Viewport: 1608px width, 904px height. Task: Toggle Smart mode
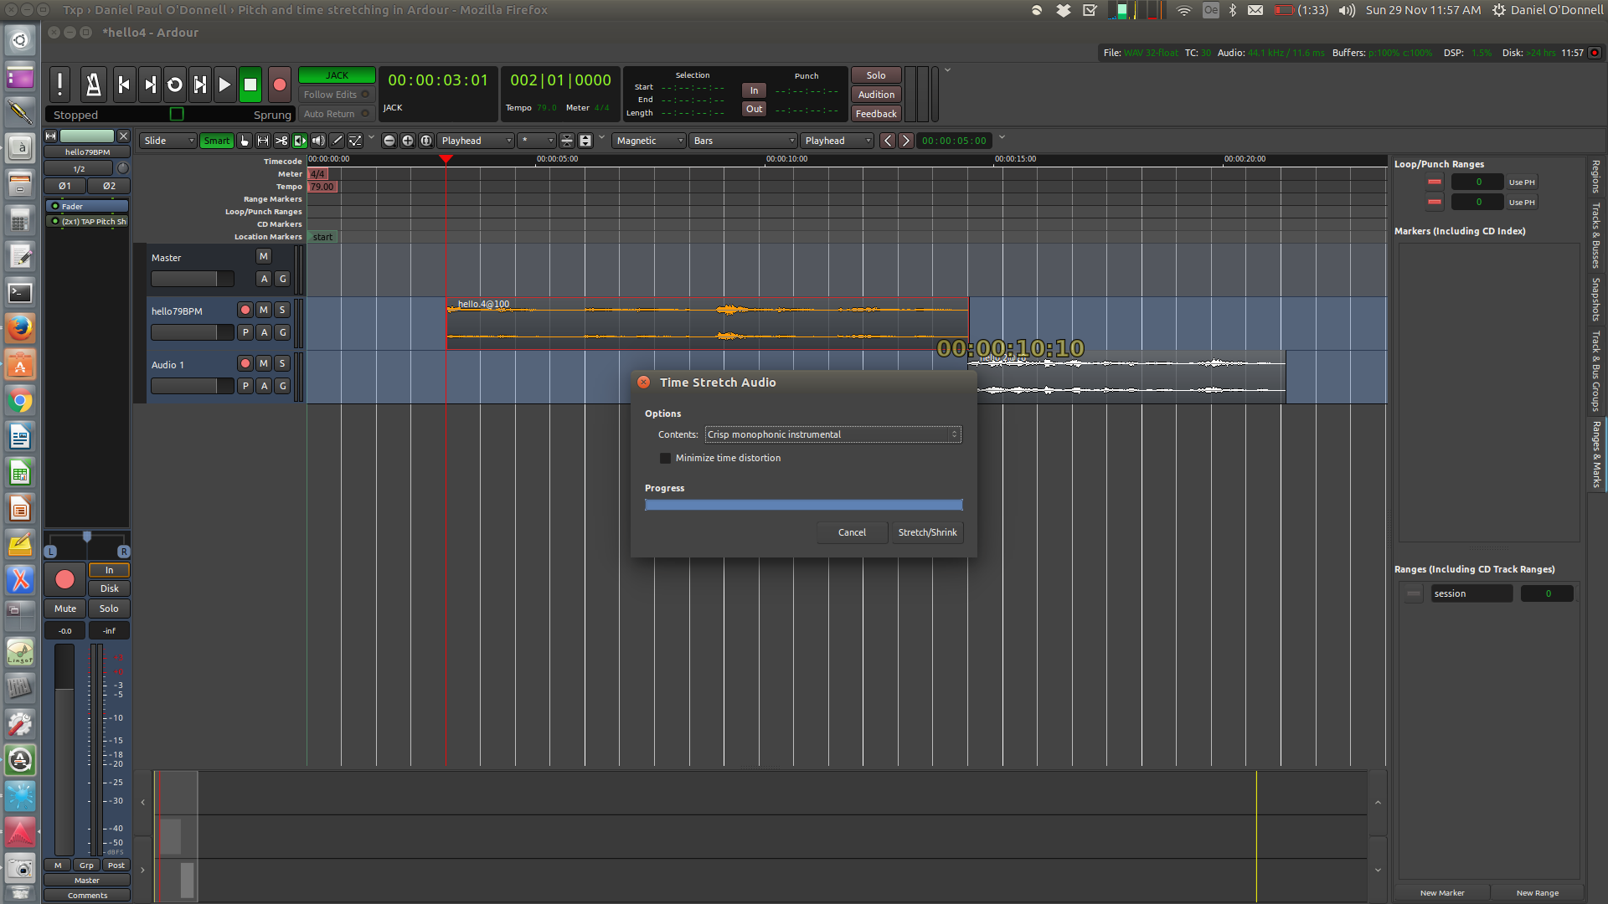pos(216,141)
